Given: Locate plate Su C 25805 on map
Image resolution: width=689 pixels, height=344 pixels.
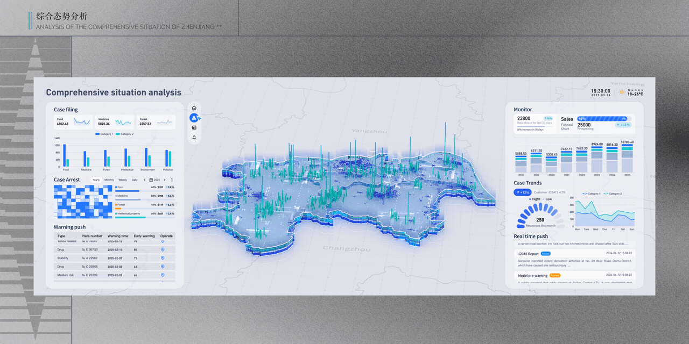Looking at the screenshot, I should (x=163, y=267).
